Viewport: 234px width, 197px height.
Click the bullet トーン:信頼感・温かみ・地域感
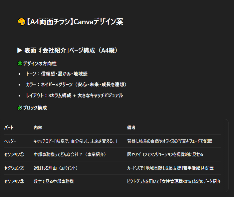pyautogui.click(x=57, y=74)
